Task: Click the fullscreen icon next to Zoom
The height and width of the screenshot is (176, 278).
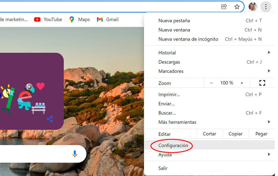Action: (x=262, y=83)
